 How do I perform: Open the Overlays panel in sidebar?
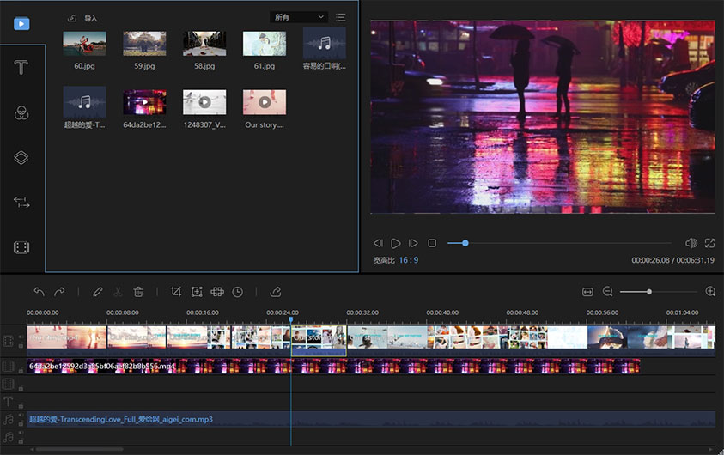point(21,157)
